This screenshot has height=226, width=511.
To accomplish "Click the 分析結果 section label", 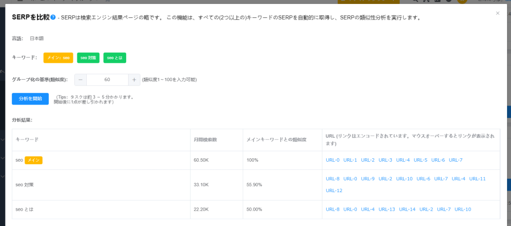I will 22,120.
